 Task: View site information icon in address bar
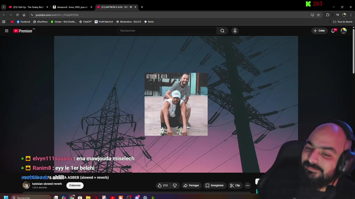pyautogui.click(x=32, y=15)
